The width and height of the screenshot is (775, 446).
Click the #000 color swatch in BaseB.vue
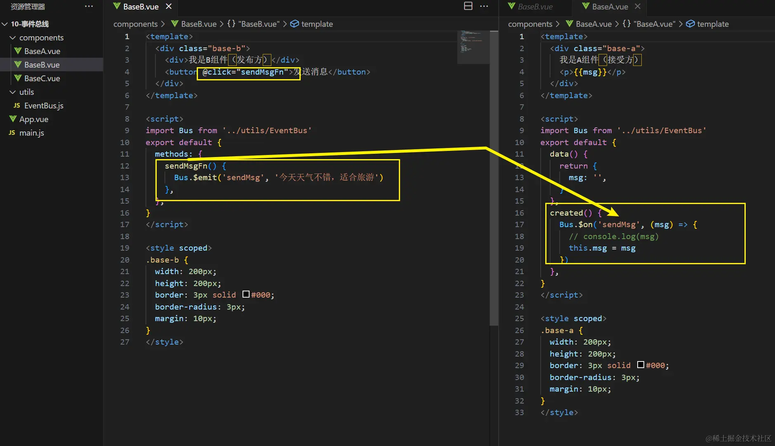point(246,294)
